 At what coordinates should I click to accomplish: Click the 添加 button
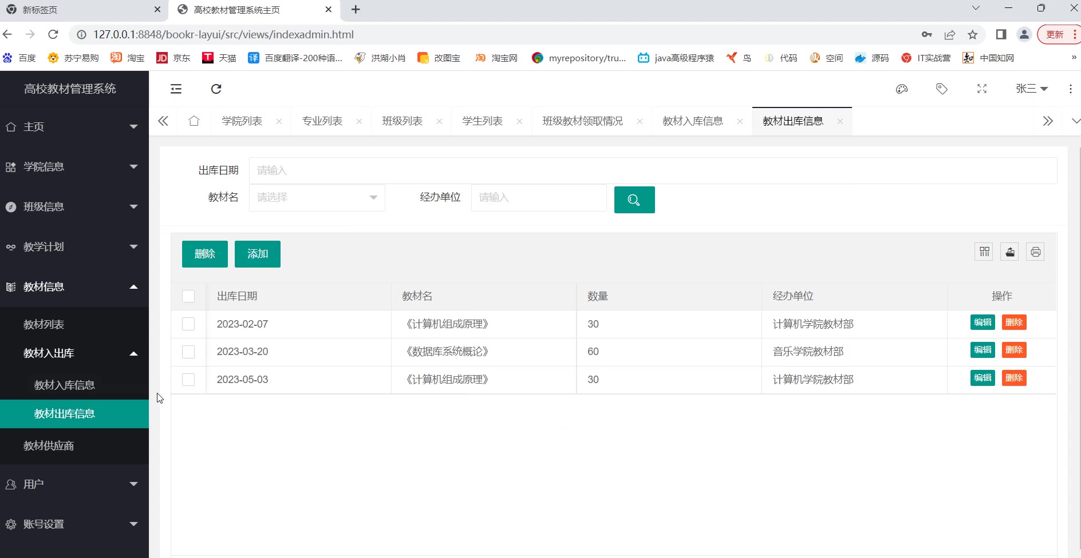[x=258, y=254]
